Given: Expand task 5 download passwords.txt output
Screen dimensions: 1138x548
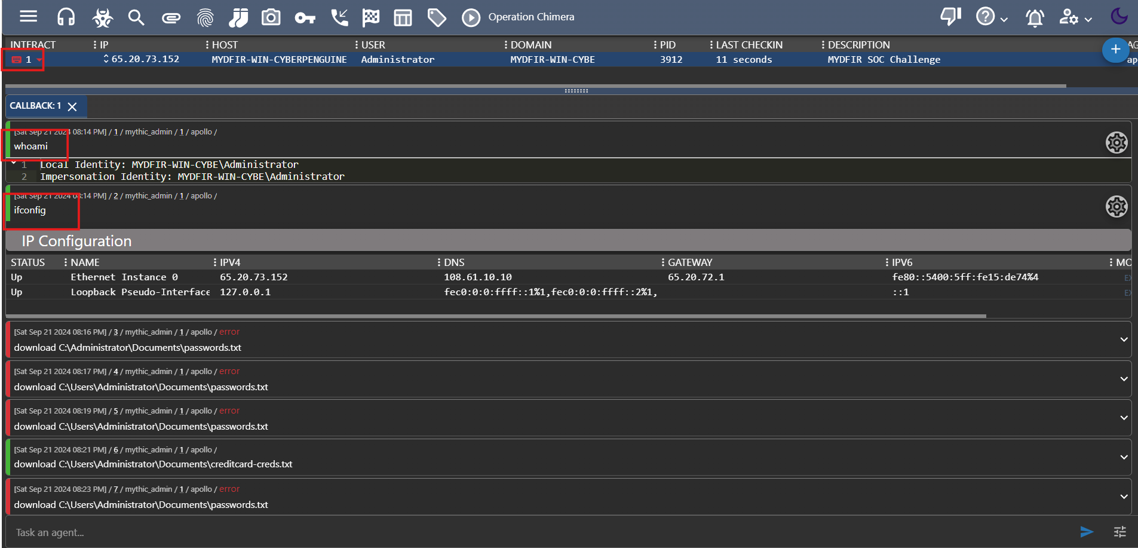Looking at the screenshot, I should click(x=1124, y=418).
